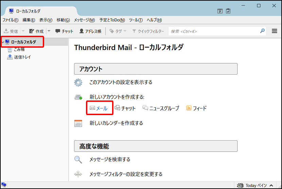Open the メッセージ(M) menu

(85, 20)
